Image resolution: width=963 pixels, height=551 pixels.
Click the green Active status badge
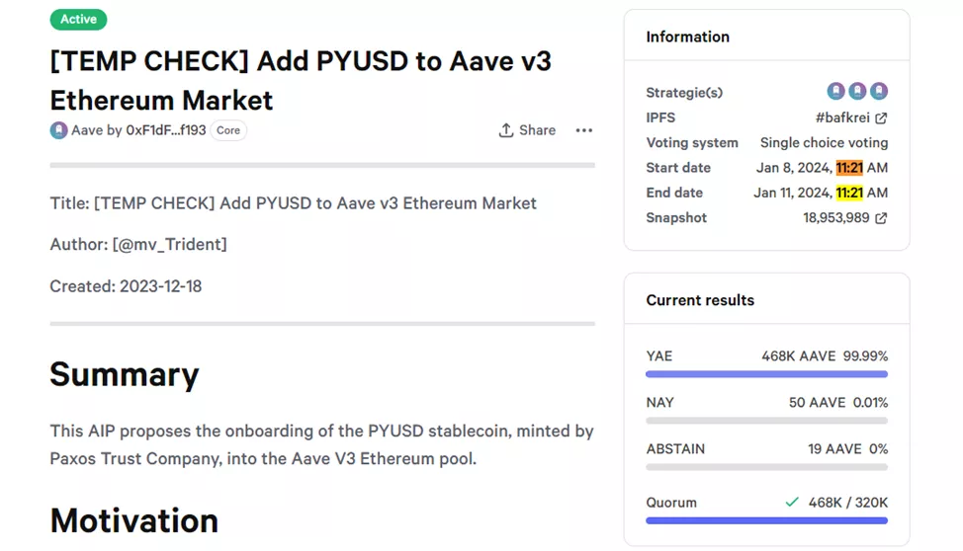click(x=78, y=19)
